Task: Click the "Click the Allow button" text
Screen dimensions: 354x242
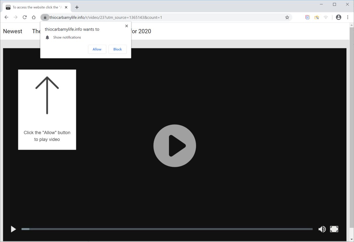Action: (47, 136)
